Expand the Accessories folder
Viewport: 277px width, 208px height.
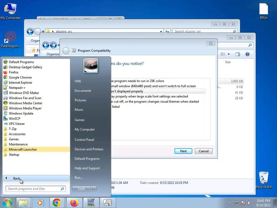pos(17,134)
